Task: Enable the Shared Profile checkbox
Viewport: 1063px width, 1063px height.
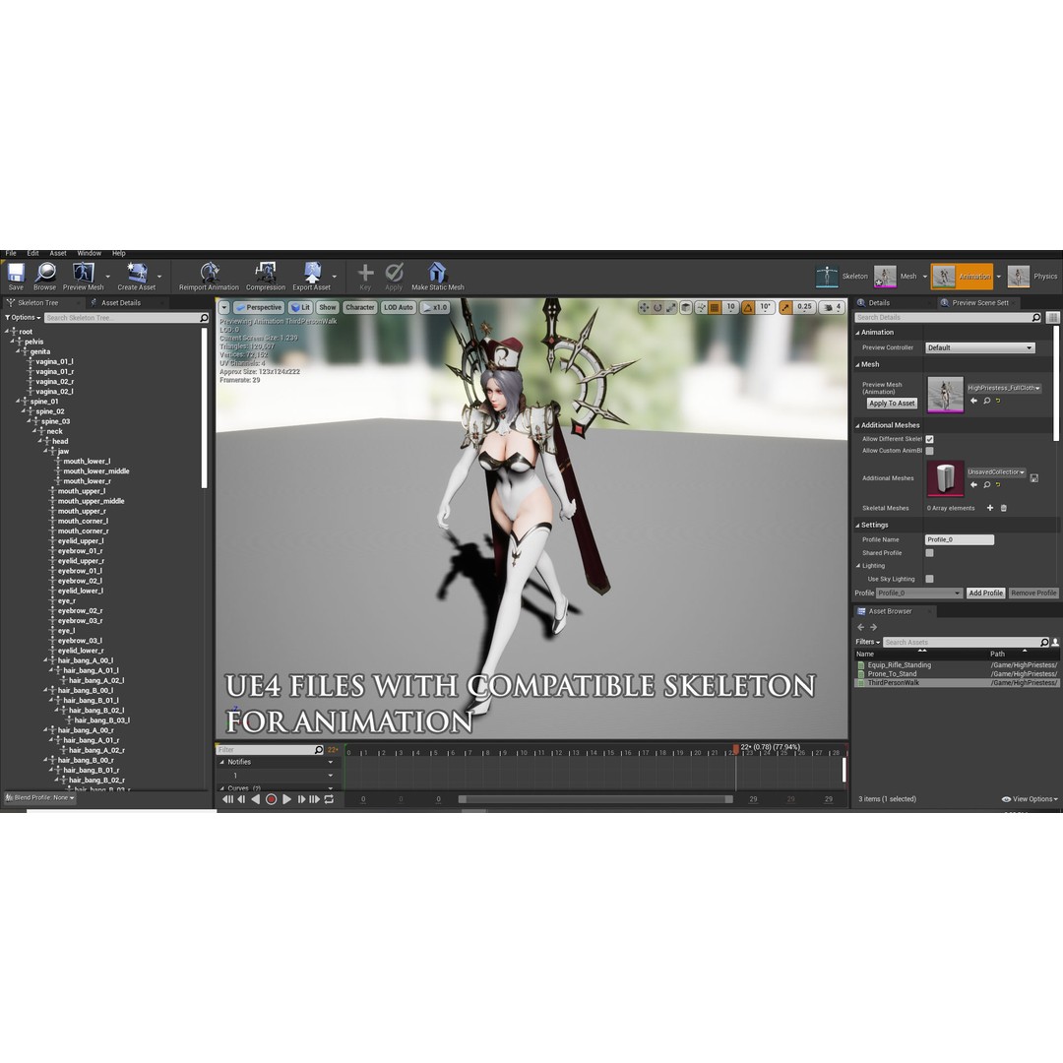Action: 929,553
